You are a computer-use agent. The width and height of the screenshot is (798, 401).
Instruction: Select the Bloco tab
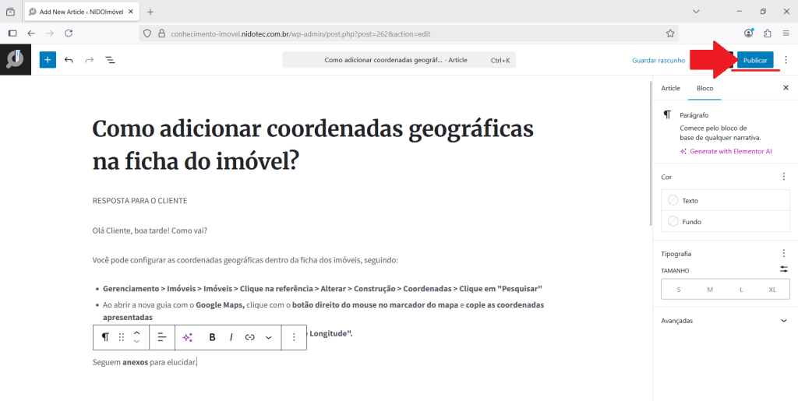point(704,88)
